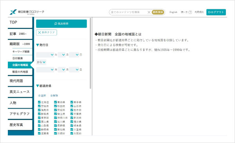Image resolution: width=235 pixels, height=143 pixels.
Task: Open the end date 日 dropdown
Action: [74, 70]
